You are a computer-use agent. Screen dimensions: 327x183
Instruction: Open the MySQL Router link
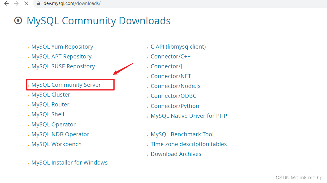click(x=50, y=105)
